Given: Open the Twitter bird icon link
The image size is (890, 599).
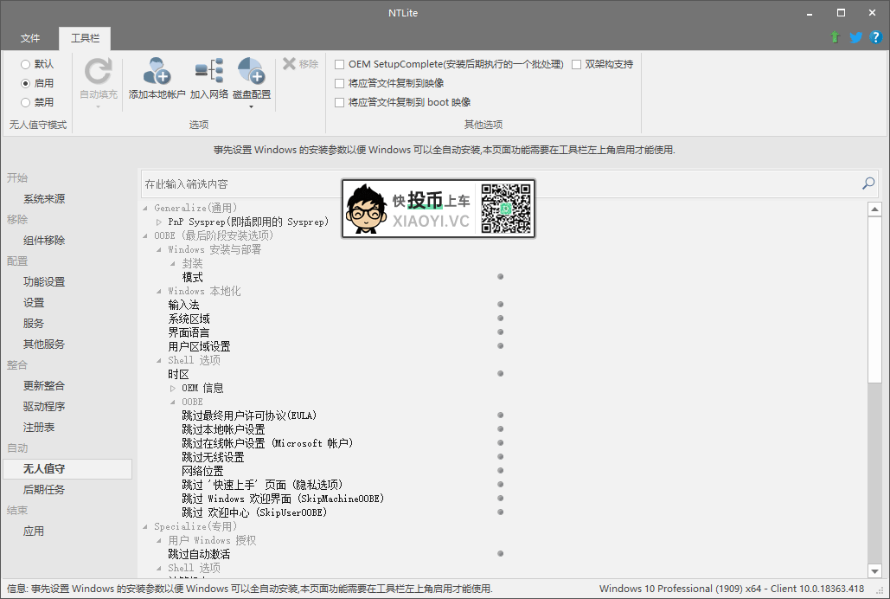Looking at the screenshot, I should click(855, 37).
